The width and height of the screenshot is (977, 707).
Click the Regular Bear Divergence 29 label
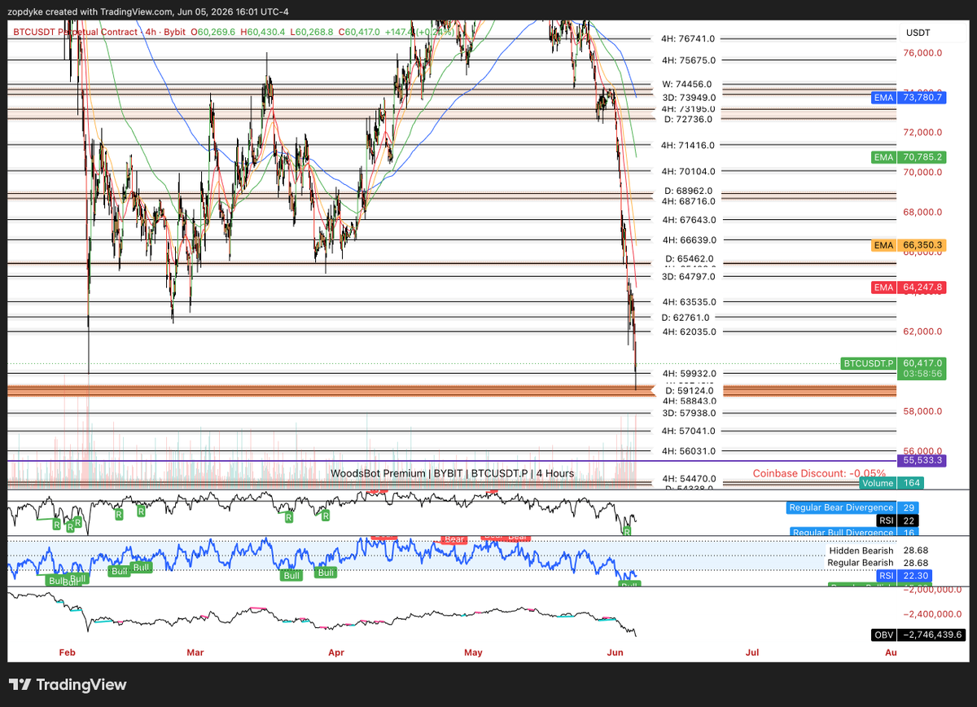coord(854,507)
